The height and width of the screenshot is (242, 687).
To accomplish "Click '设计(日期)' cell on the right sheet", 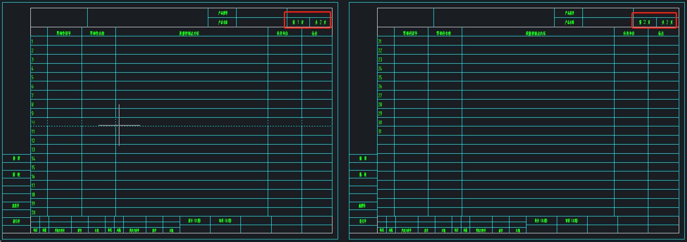I will point(541,221).
